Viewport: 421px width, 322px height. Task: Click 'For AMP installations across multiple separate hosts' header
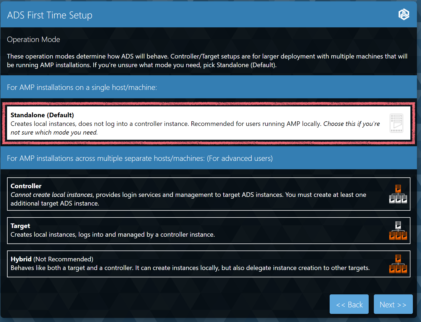click(140, 158)
